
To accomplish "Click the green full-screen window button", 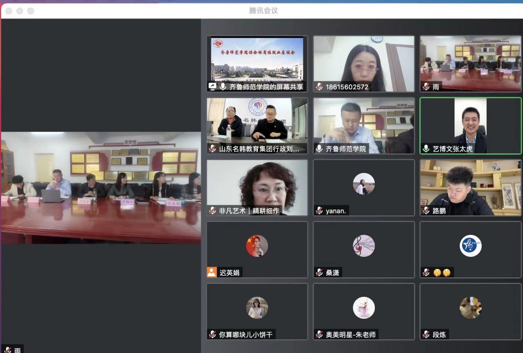I will click(31, 11).
